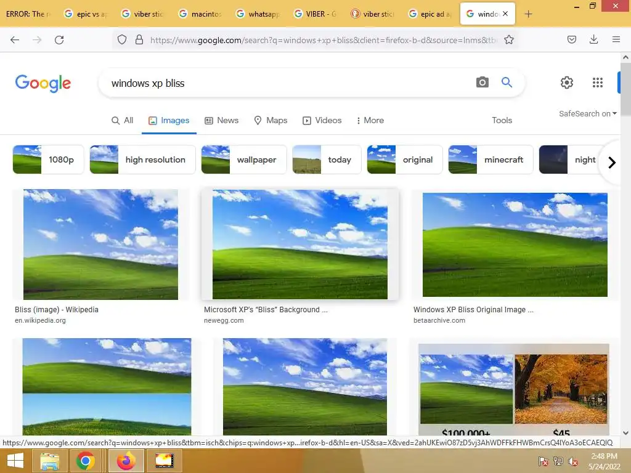Filter by the minecraft chip
The image size is (631, 473).
tap(491, 160)
